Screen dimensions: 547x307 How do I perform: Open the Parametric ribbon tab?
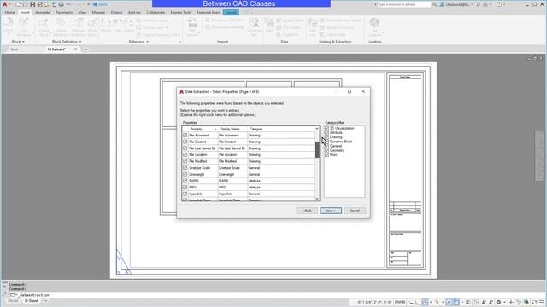tap(64, 12)
